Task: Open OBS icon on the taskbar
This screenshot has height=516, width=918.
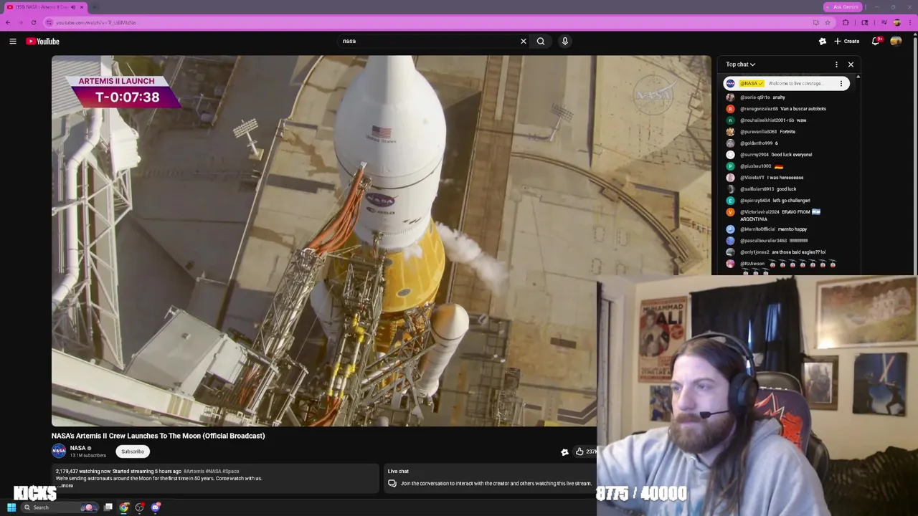Action: [x=140, y=507]
